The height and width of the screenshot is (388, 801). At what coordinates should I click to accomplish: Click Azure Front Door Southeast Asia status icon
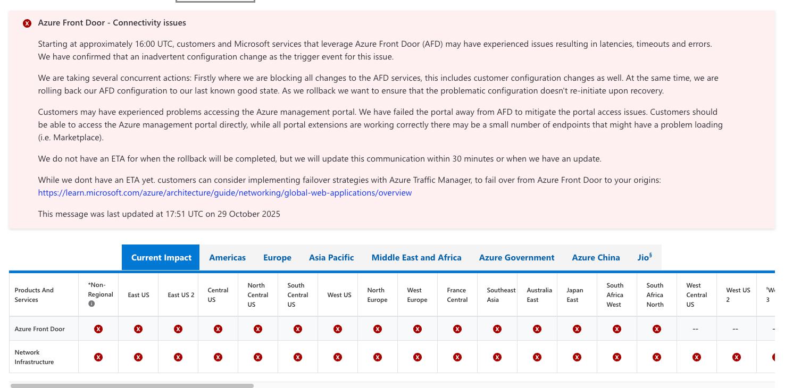pos(497,329)
